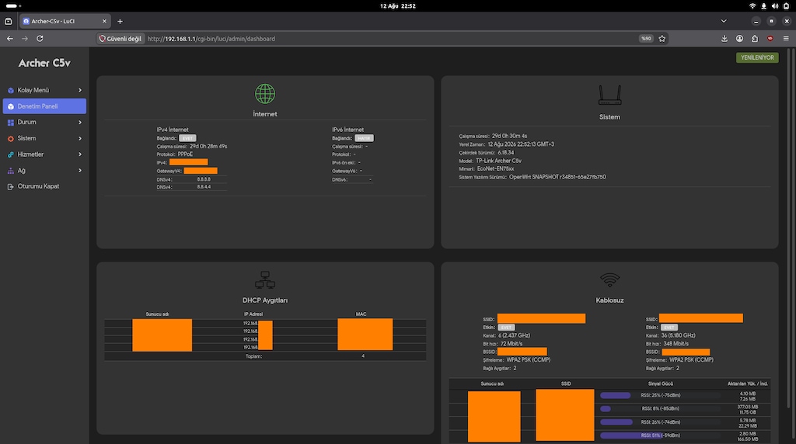Click the Etkin EVET badge for 2.437 GHz
Viewport: 796px width, 444px height.
pos(506,328)
